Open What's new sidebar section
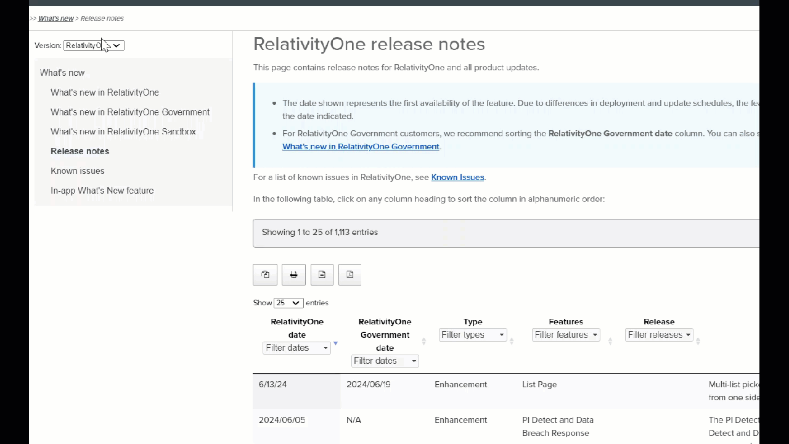The image size is (789, 444). click(x=62, y=73)
